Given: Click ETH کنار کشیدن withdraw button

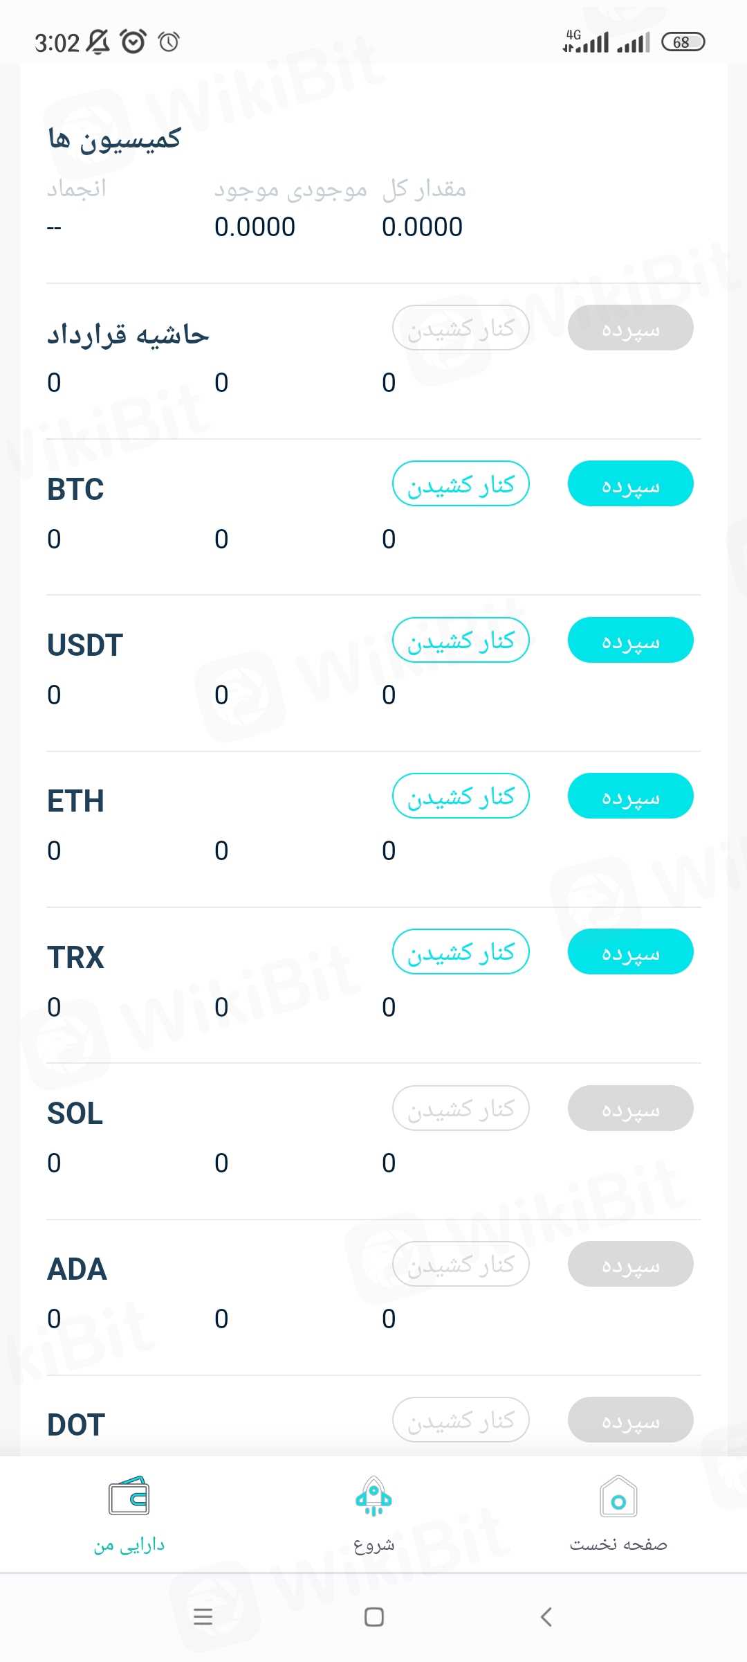Looking at the screenshot, I should [x=461, y=796].
